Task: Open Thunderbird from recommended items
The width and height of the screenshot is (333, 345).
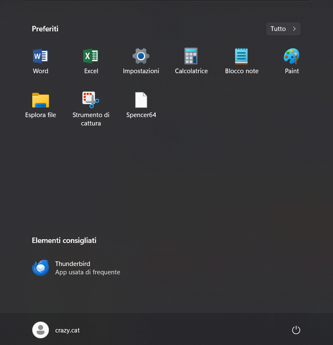Action: 76,268
